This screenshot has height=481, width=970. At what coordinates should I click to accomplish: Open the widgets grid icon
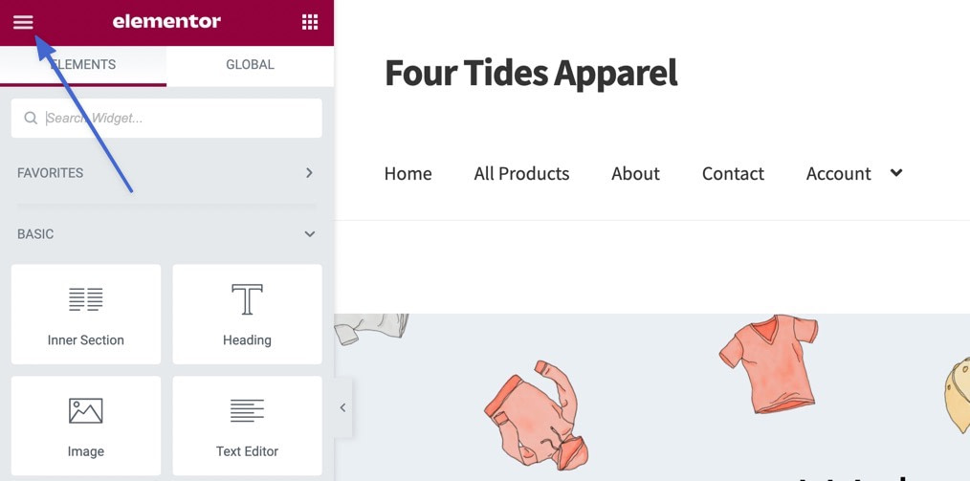[x=310, y=22]
